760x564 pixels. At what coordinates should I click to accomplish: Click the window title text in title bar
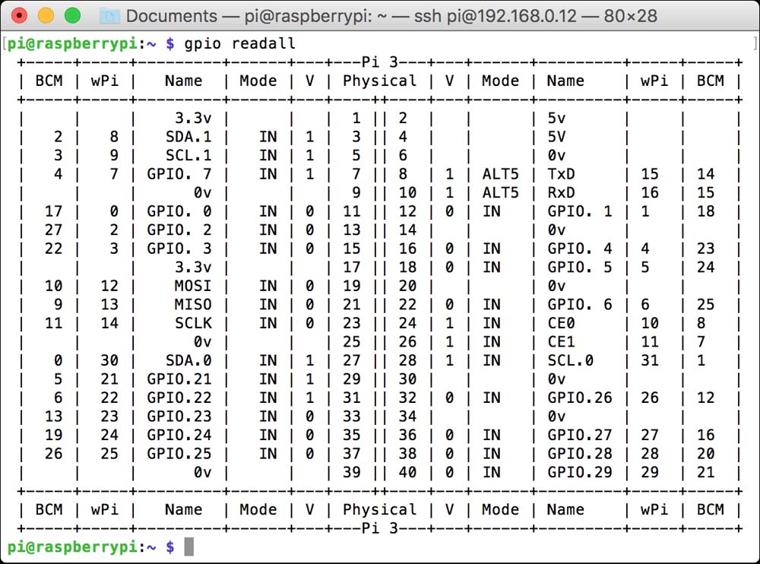[391, 16]
